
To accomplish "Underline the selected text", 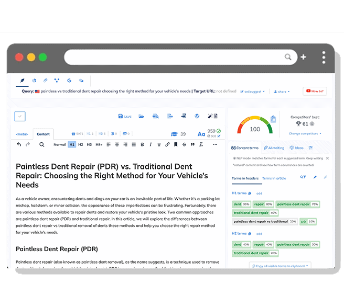I will pos(159,144).
